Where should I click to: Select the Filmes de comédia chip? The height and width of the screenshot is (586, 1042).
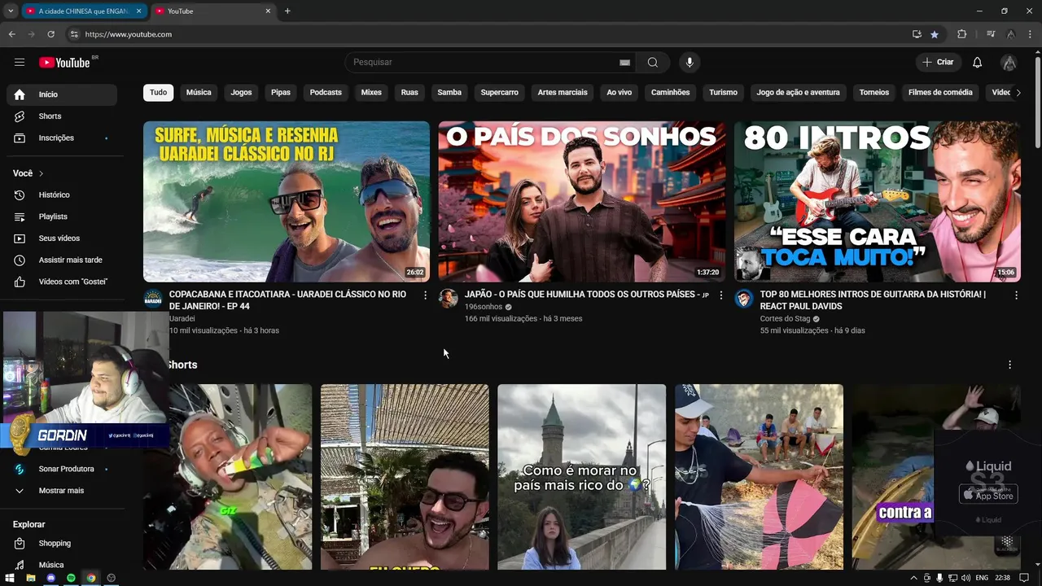pyautogui.click(x=940, y=93)
